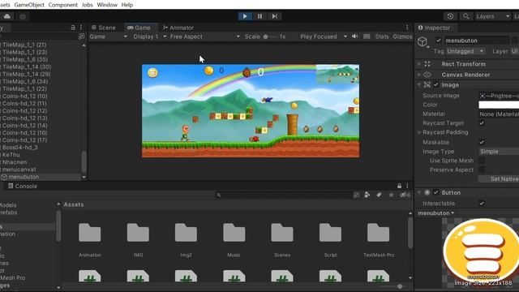Switch to the Animator tab
Viewport: 519px width, 292px height.
[x=178, y=28]
